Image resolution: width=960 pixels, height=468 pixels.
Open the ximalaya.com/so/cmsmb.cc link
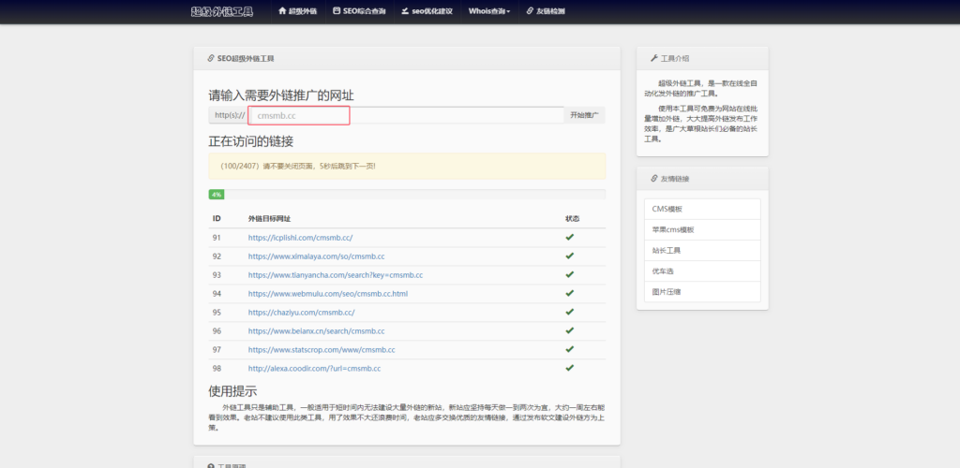point(316,256)
